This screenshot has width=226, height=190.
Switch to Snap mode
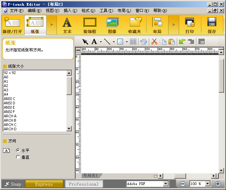click(13, 184)
